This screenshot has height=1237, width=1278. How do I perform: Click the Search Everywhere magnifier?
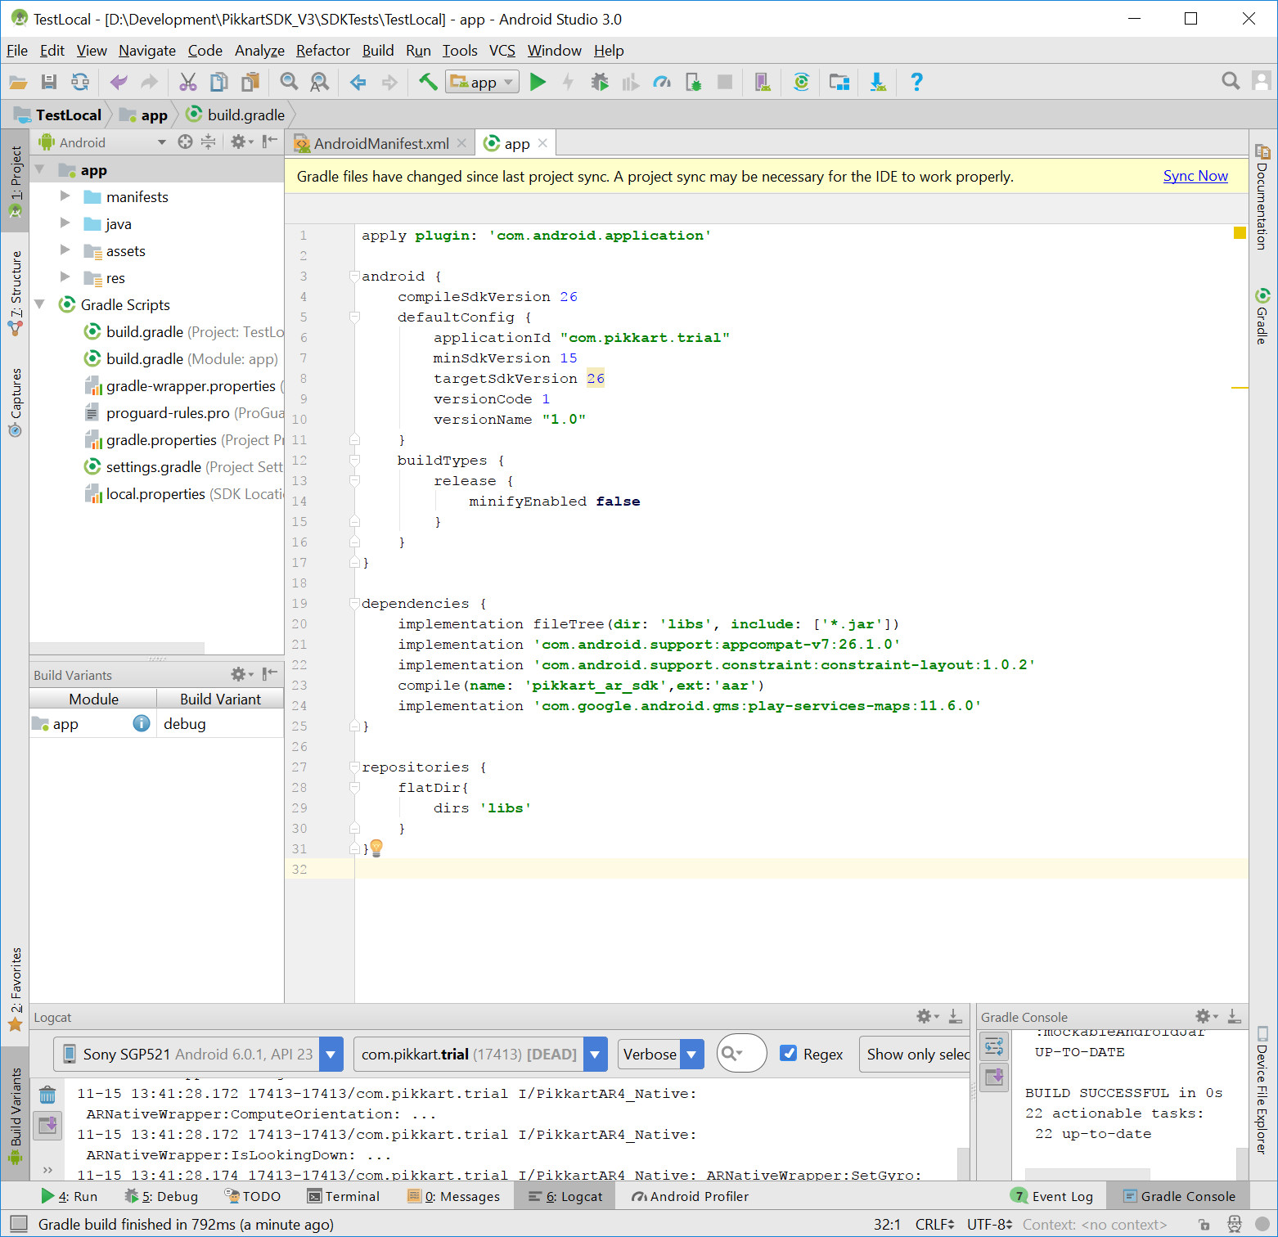(1230, 81)
